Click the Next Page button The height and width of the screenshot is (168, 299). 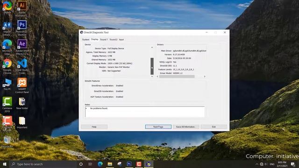158,126
